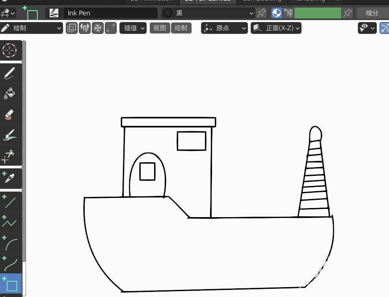389x297 pixels.
Task: Select the Fill bucket tool
Action: tap(9, 94)
